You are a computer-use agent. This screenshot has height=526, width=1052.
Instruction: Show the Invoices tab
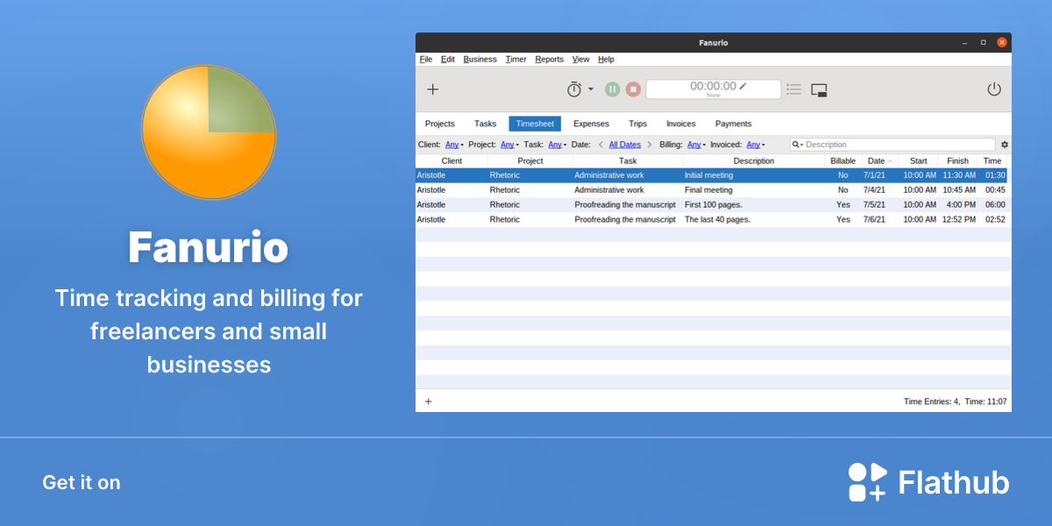tap(681, 124)
